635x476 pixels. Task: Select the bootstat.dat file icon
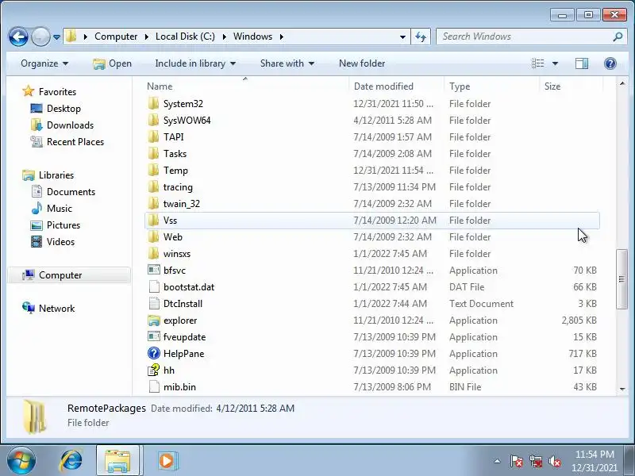coord(154,286)
